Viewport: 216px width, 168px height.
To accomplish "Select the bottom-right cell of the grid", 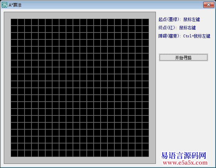I will click(x=145, y=153).
